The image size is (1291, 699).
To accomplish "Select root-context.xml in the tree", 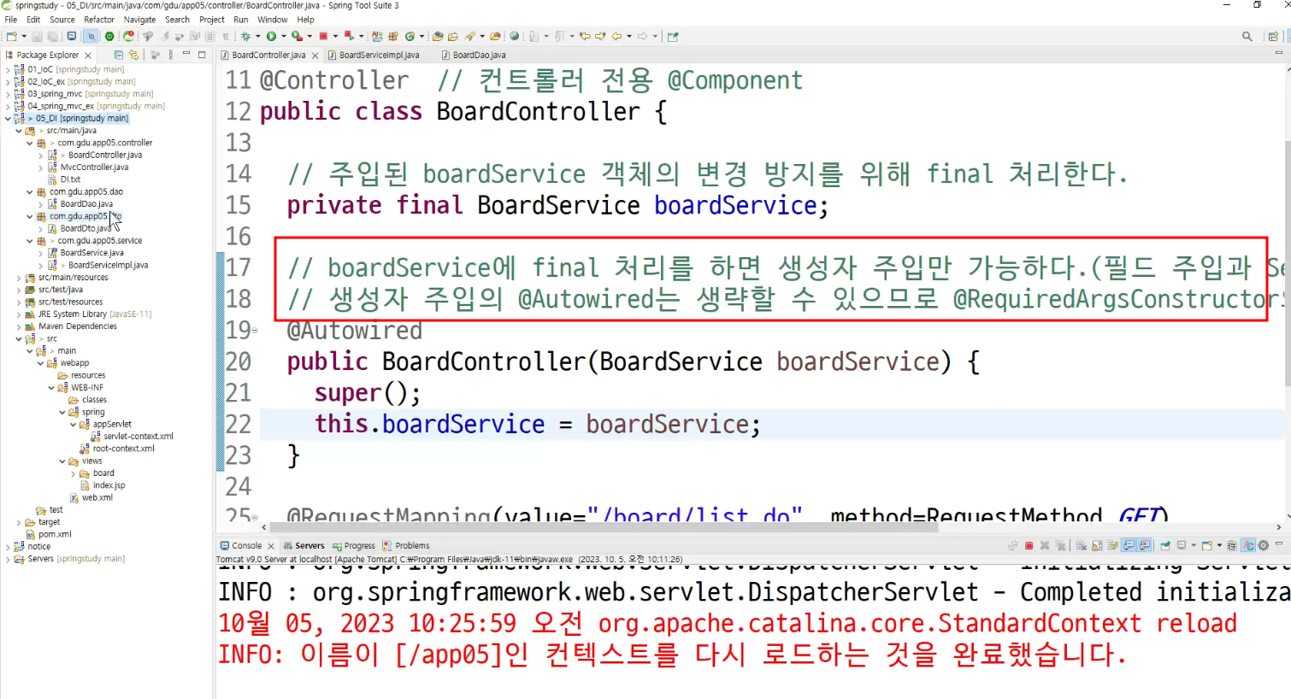I will (123, 449).
